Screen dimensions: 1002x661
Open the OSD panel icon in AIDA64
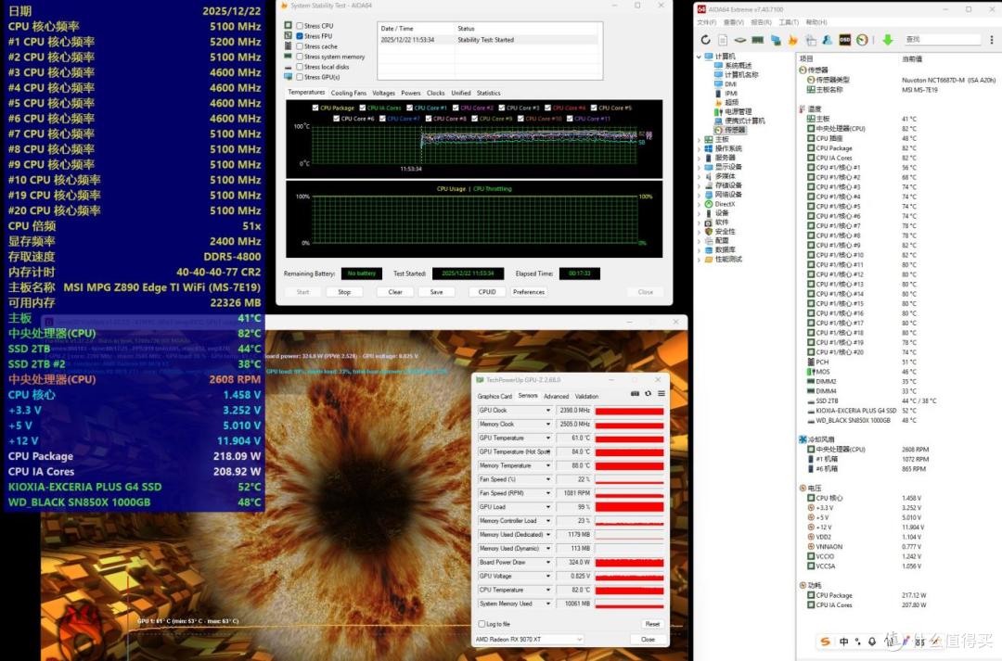point(845,40)
